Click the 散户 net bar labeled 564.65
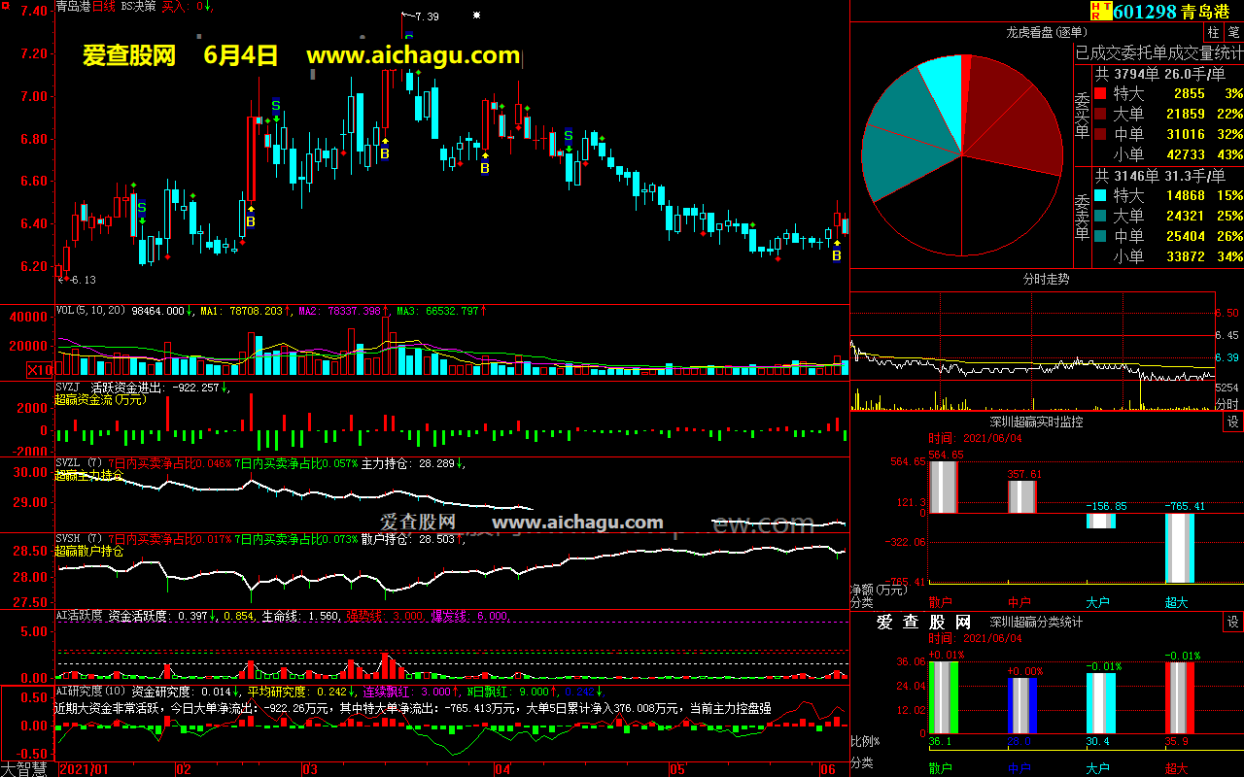The height and width of the screenshot is (777, 1244). coord(944,487)
